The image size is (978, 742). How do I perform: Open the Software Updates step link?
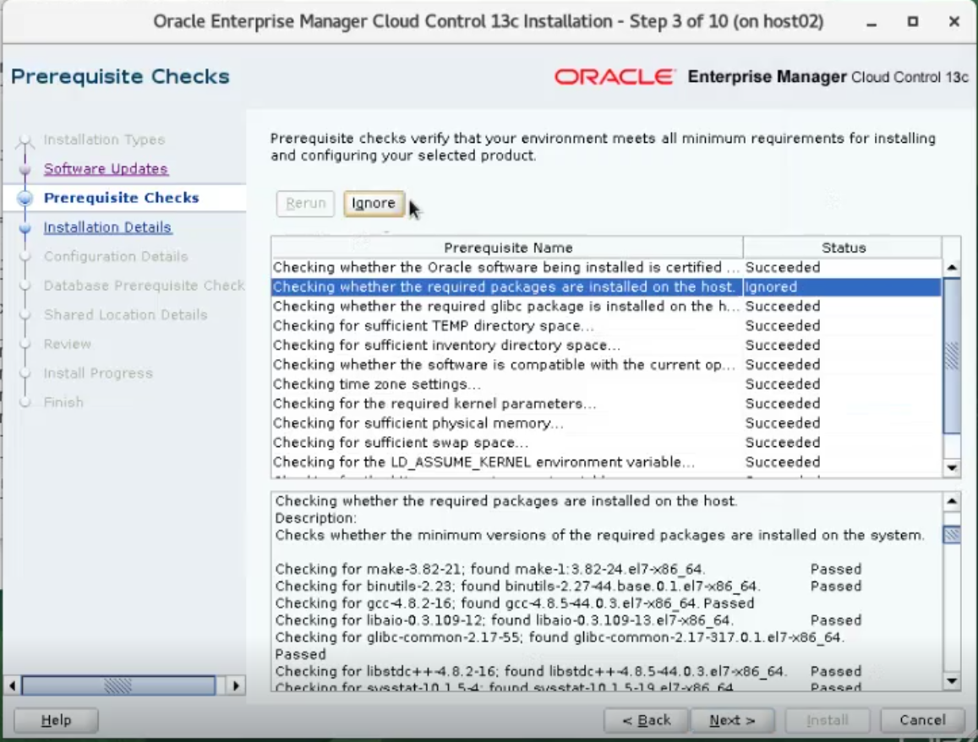point(106,168)
